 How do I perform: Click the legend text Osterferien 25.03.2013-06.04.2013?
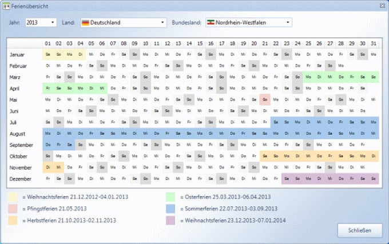point(228,197)
